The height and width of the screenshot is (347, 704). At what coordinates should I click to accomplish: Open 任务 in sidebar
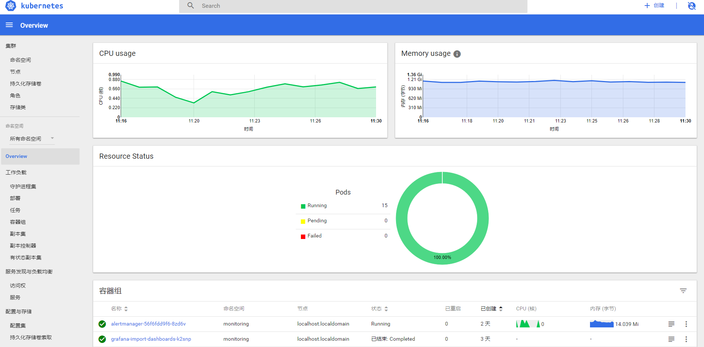[x=15, y=210]
